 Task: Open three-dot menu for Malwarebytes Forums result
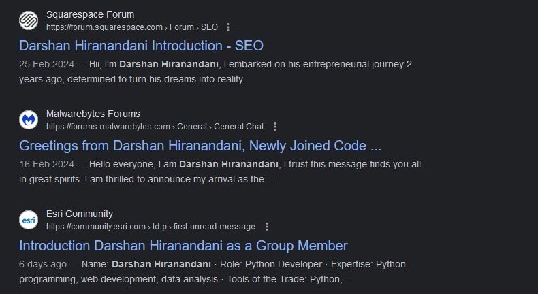[274, 127]
